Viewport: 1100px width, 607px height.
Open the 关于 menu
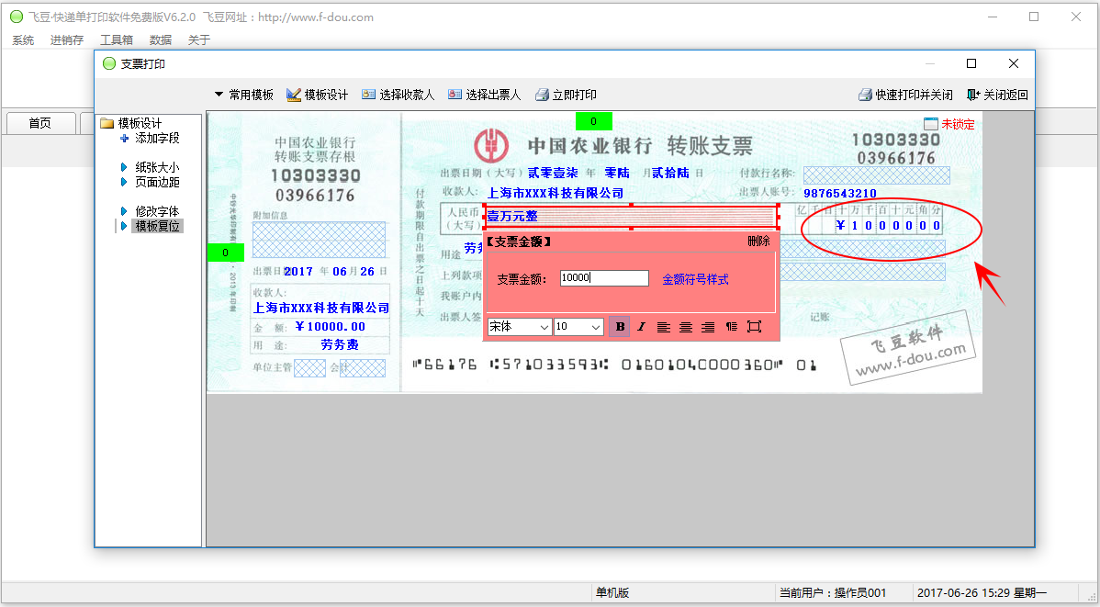(x=199, y=40)
